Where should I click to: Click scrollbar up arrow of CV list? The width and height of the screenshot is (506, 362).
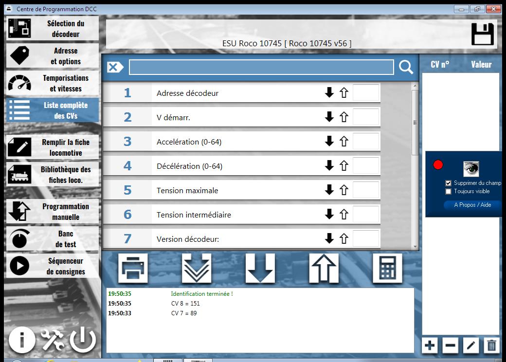pos(415,86)
